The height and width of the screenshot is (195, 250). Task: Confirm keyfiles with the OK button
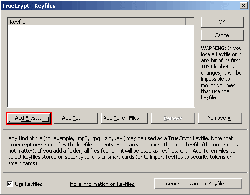point(222,22)
